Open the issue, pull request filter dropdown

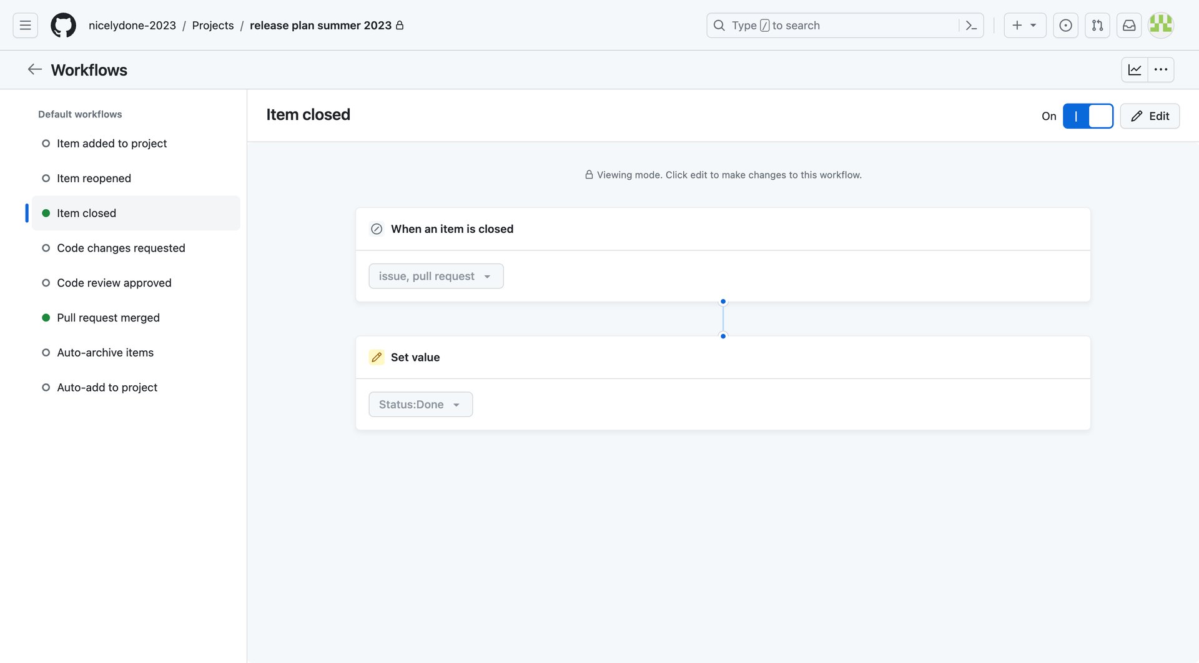(x=435, y=276)
